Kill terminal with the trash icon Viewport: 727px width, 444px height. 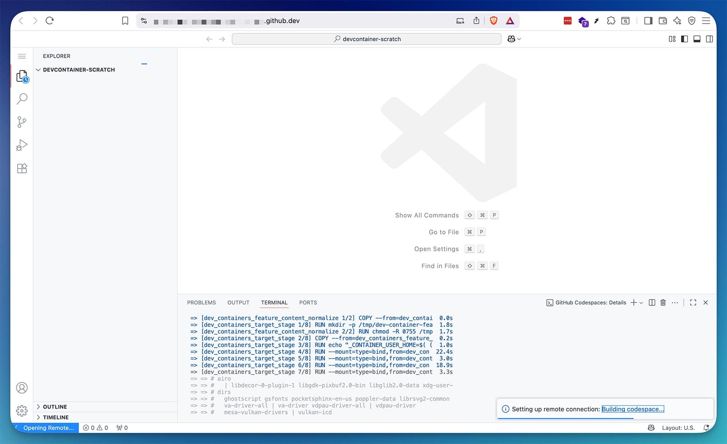point(663,303)
